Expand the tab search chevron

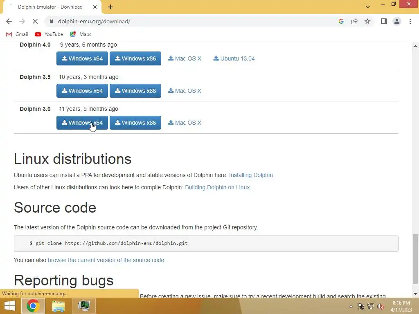point(368,7)
